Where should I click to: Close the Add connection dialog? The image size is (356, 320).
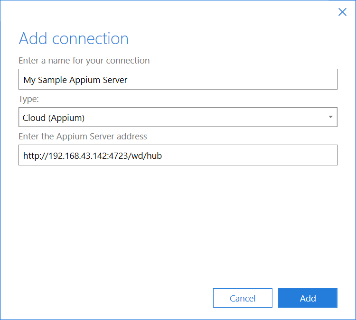[x=342, y=12]
